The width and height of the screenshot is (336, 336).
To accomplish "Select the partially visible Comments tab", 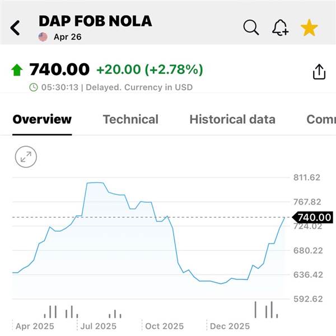I will pos(321,119).
